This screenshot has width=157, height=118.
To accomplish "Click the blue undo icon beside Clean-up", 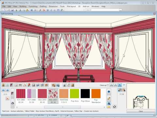I will 120,85.
